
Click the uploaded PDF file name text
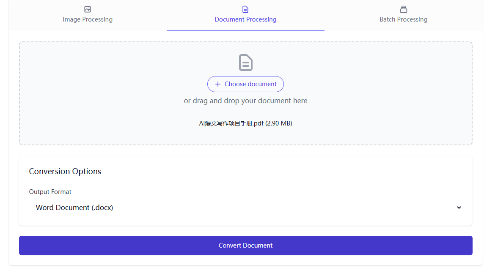(x=245, y=123)
